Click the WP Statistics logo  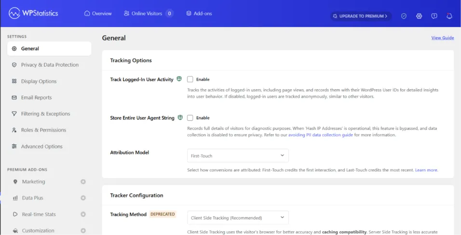[x=33, y=13]
